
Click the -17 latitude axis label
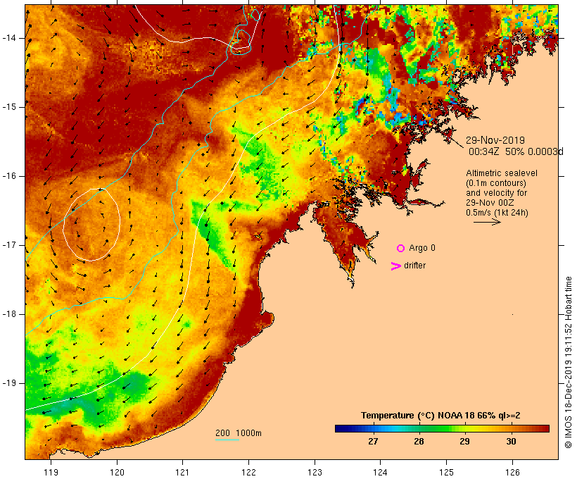9,245
